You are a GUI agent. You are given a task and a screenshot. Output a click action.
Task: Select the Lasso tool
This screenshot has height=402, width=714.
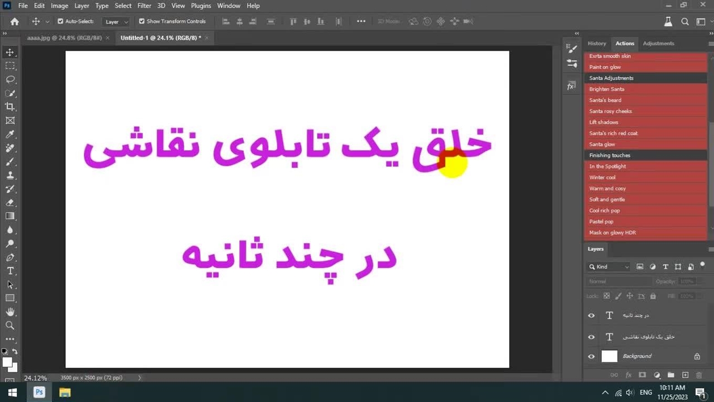(x=10, y=79)
